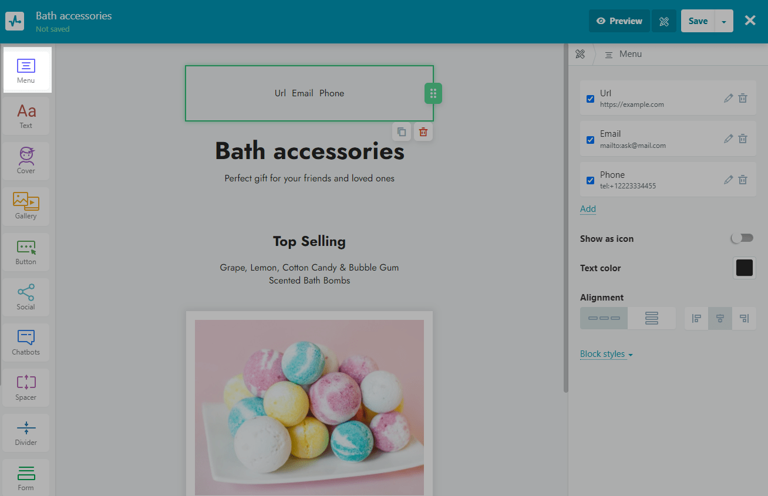Click the Preview button
The width and height of the screenshot is (768, 496).
[619, 21]
